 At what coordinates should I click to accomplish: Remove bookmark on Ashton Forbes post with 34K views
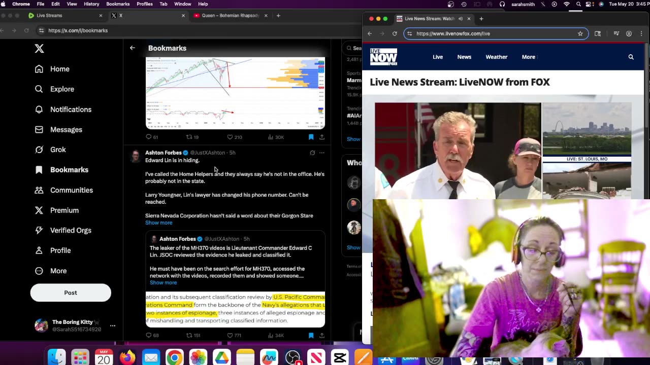tap(311, 335)
